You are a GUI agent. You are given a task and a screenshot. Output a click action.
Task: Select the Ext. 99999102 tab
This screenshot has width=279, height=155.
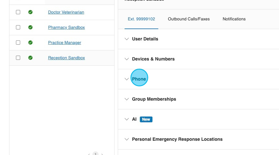141,19
